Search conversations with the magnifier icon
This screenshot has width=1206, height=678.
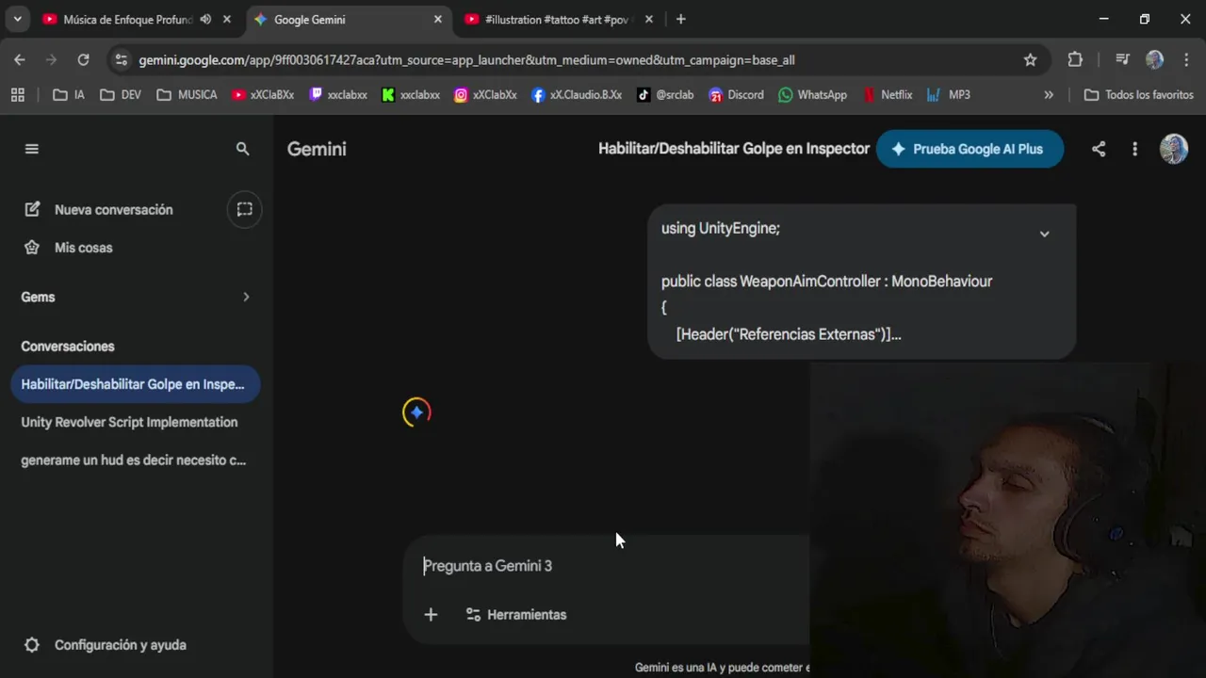click(x=242, y=149)
